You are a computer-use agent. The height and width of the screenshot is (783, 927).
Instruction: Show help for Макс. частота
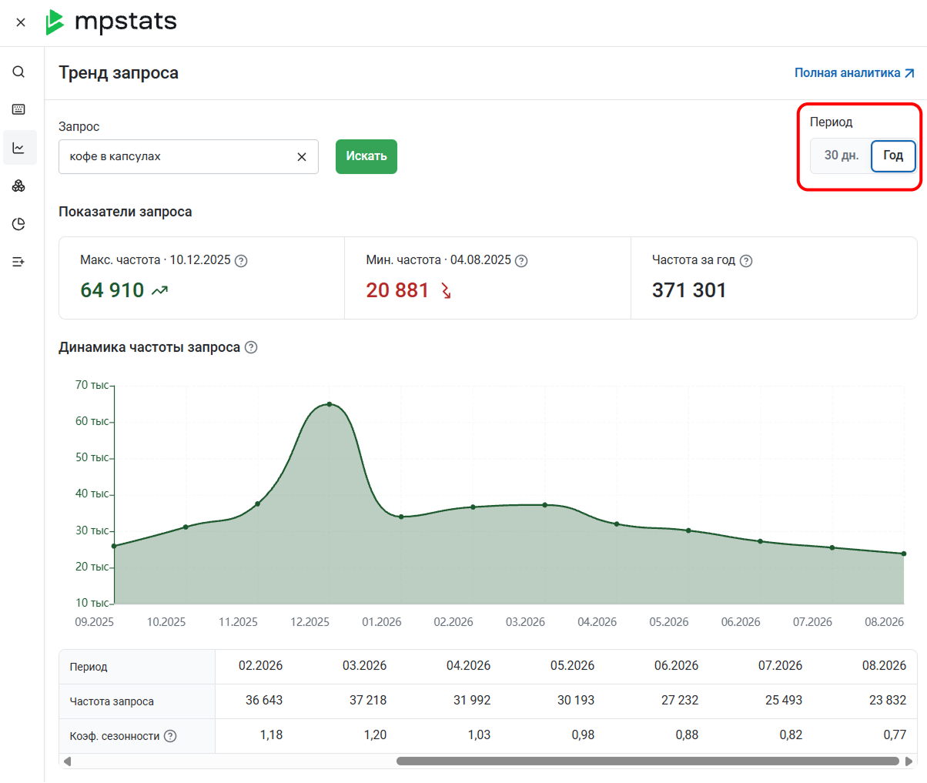pyautogui.click(x=241, y=261)
